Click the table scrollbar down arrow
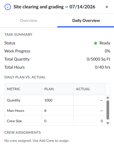 108,123
